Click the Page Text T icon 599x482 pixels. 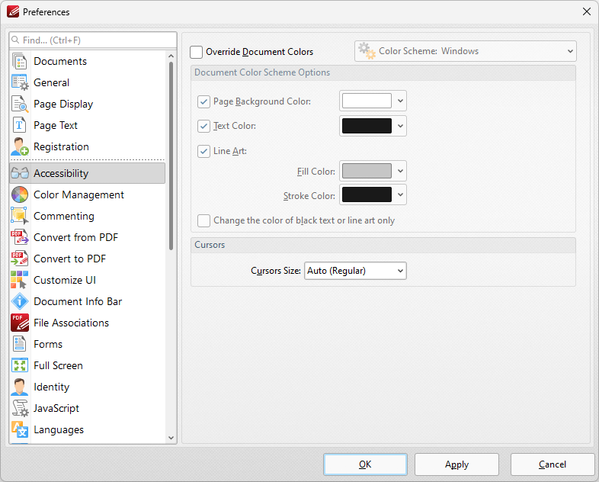tap(20, 125)
